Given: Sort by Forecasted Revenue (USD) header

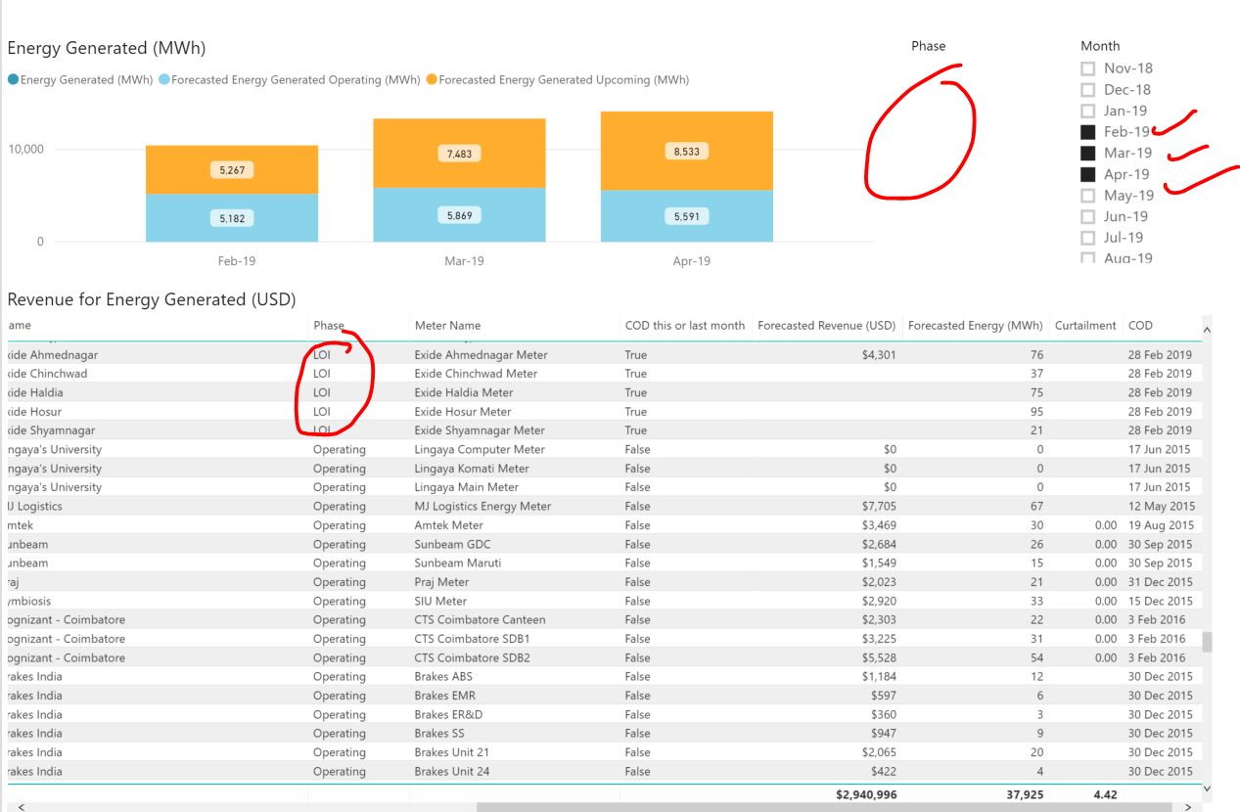Looking at the screenshot, I should (x=827, y=326).
